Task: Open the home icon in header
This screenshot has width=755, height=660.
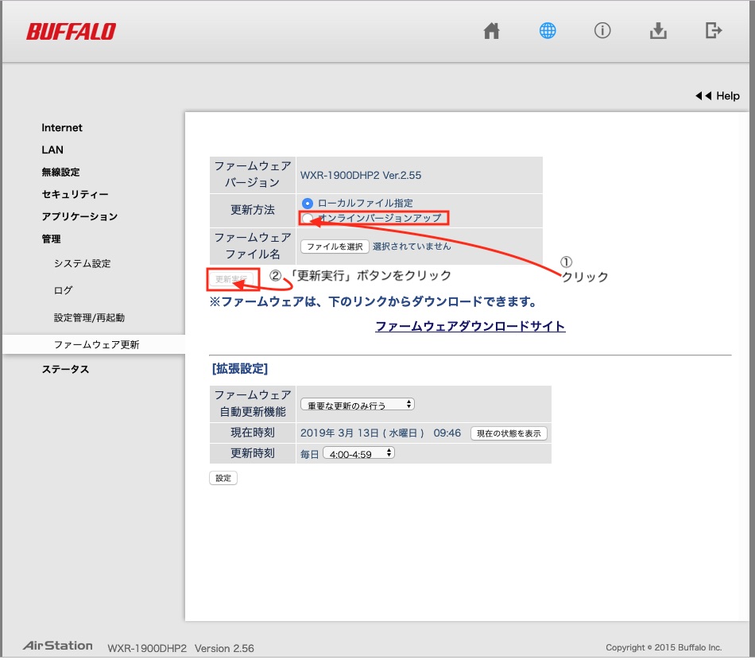Action: [491, 31]
